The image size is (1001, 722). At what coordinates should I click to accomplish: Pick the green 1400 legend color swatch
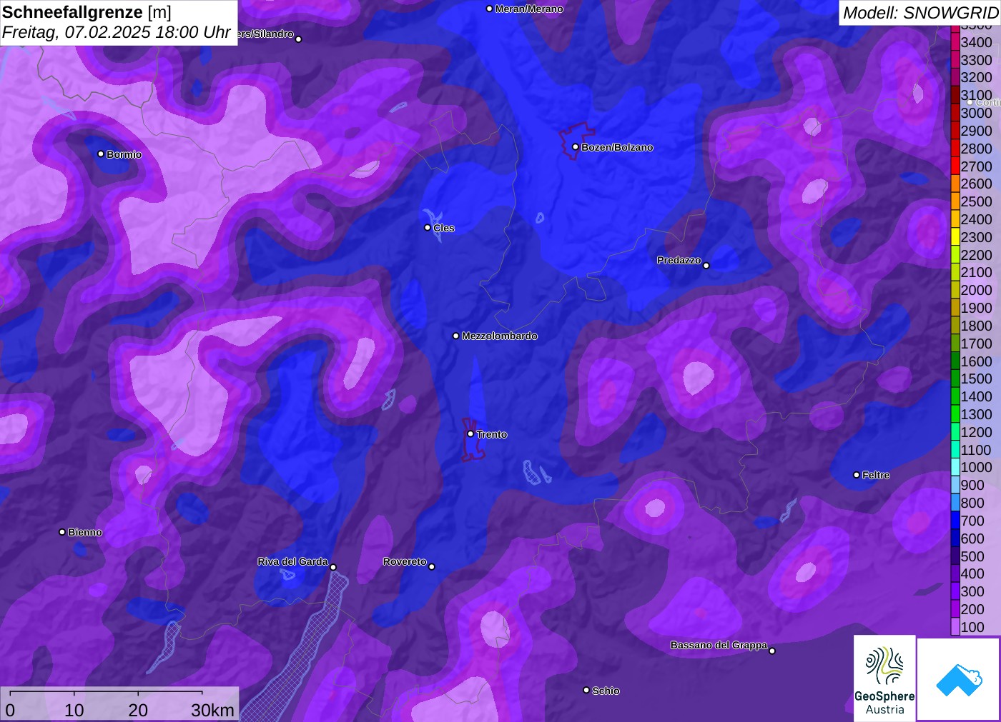click(x=955, y=396)
